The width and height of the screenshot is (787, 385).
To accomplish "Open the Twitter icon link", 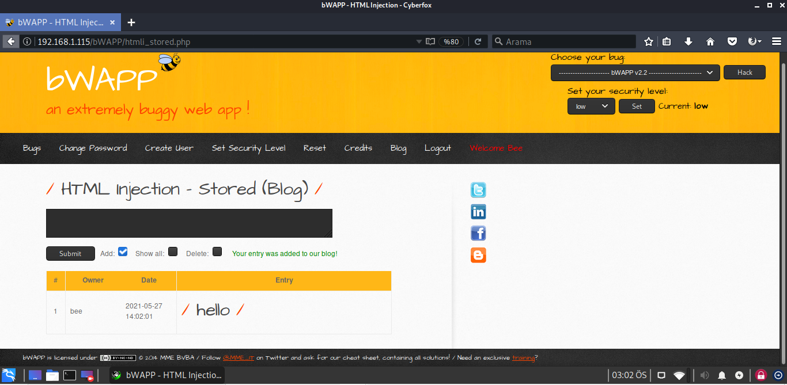I will click(478, 190).
